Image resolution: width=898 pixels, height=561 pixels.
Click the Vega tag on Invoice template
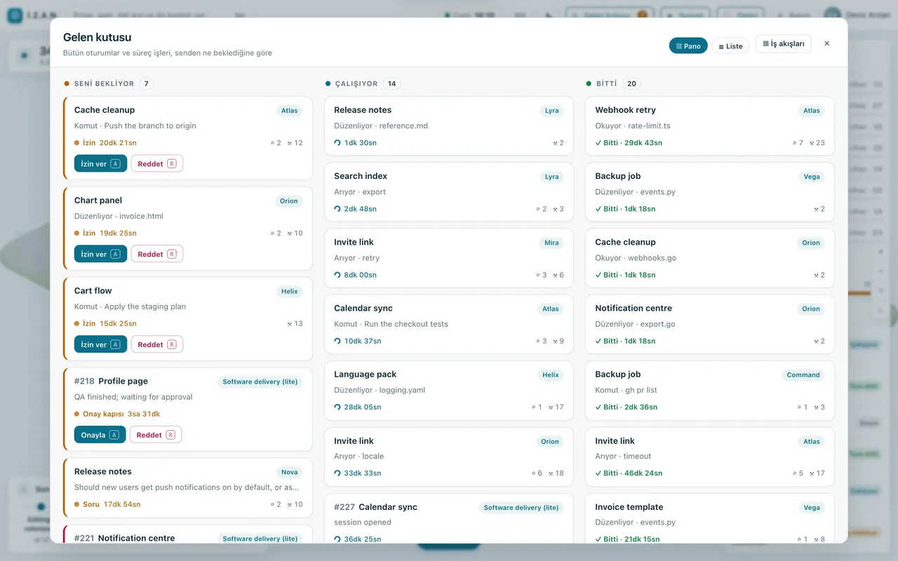(x=812, y=508)
